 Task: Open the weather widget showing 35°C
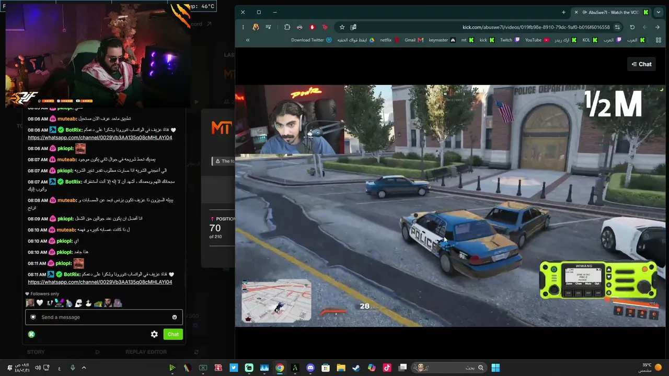coord(650,368)
